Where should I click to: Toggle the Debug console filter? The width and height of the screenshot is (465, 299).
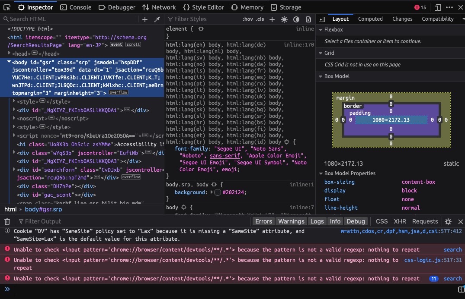(356, 221)
